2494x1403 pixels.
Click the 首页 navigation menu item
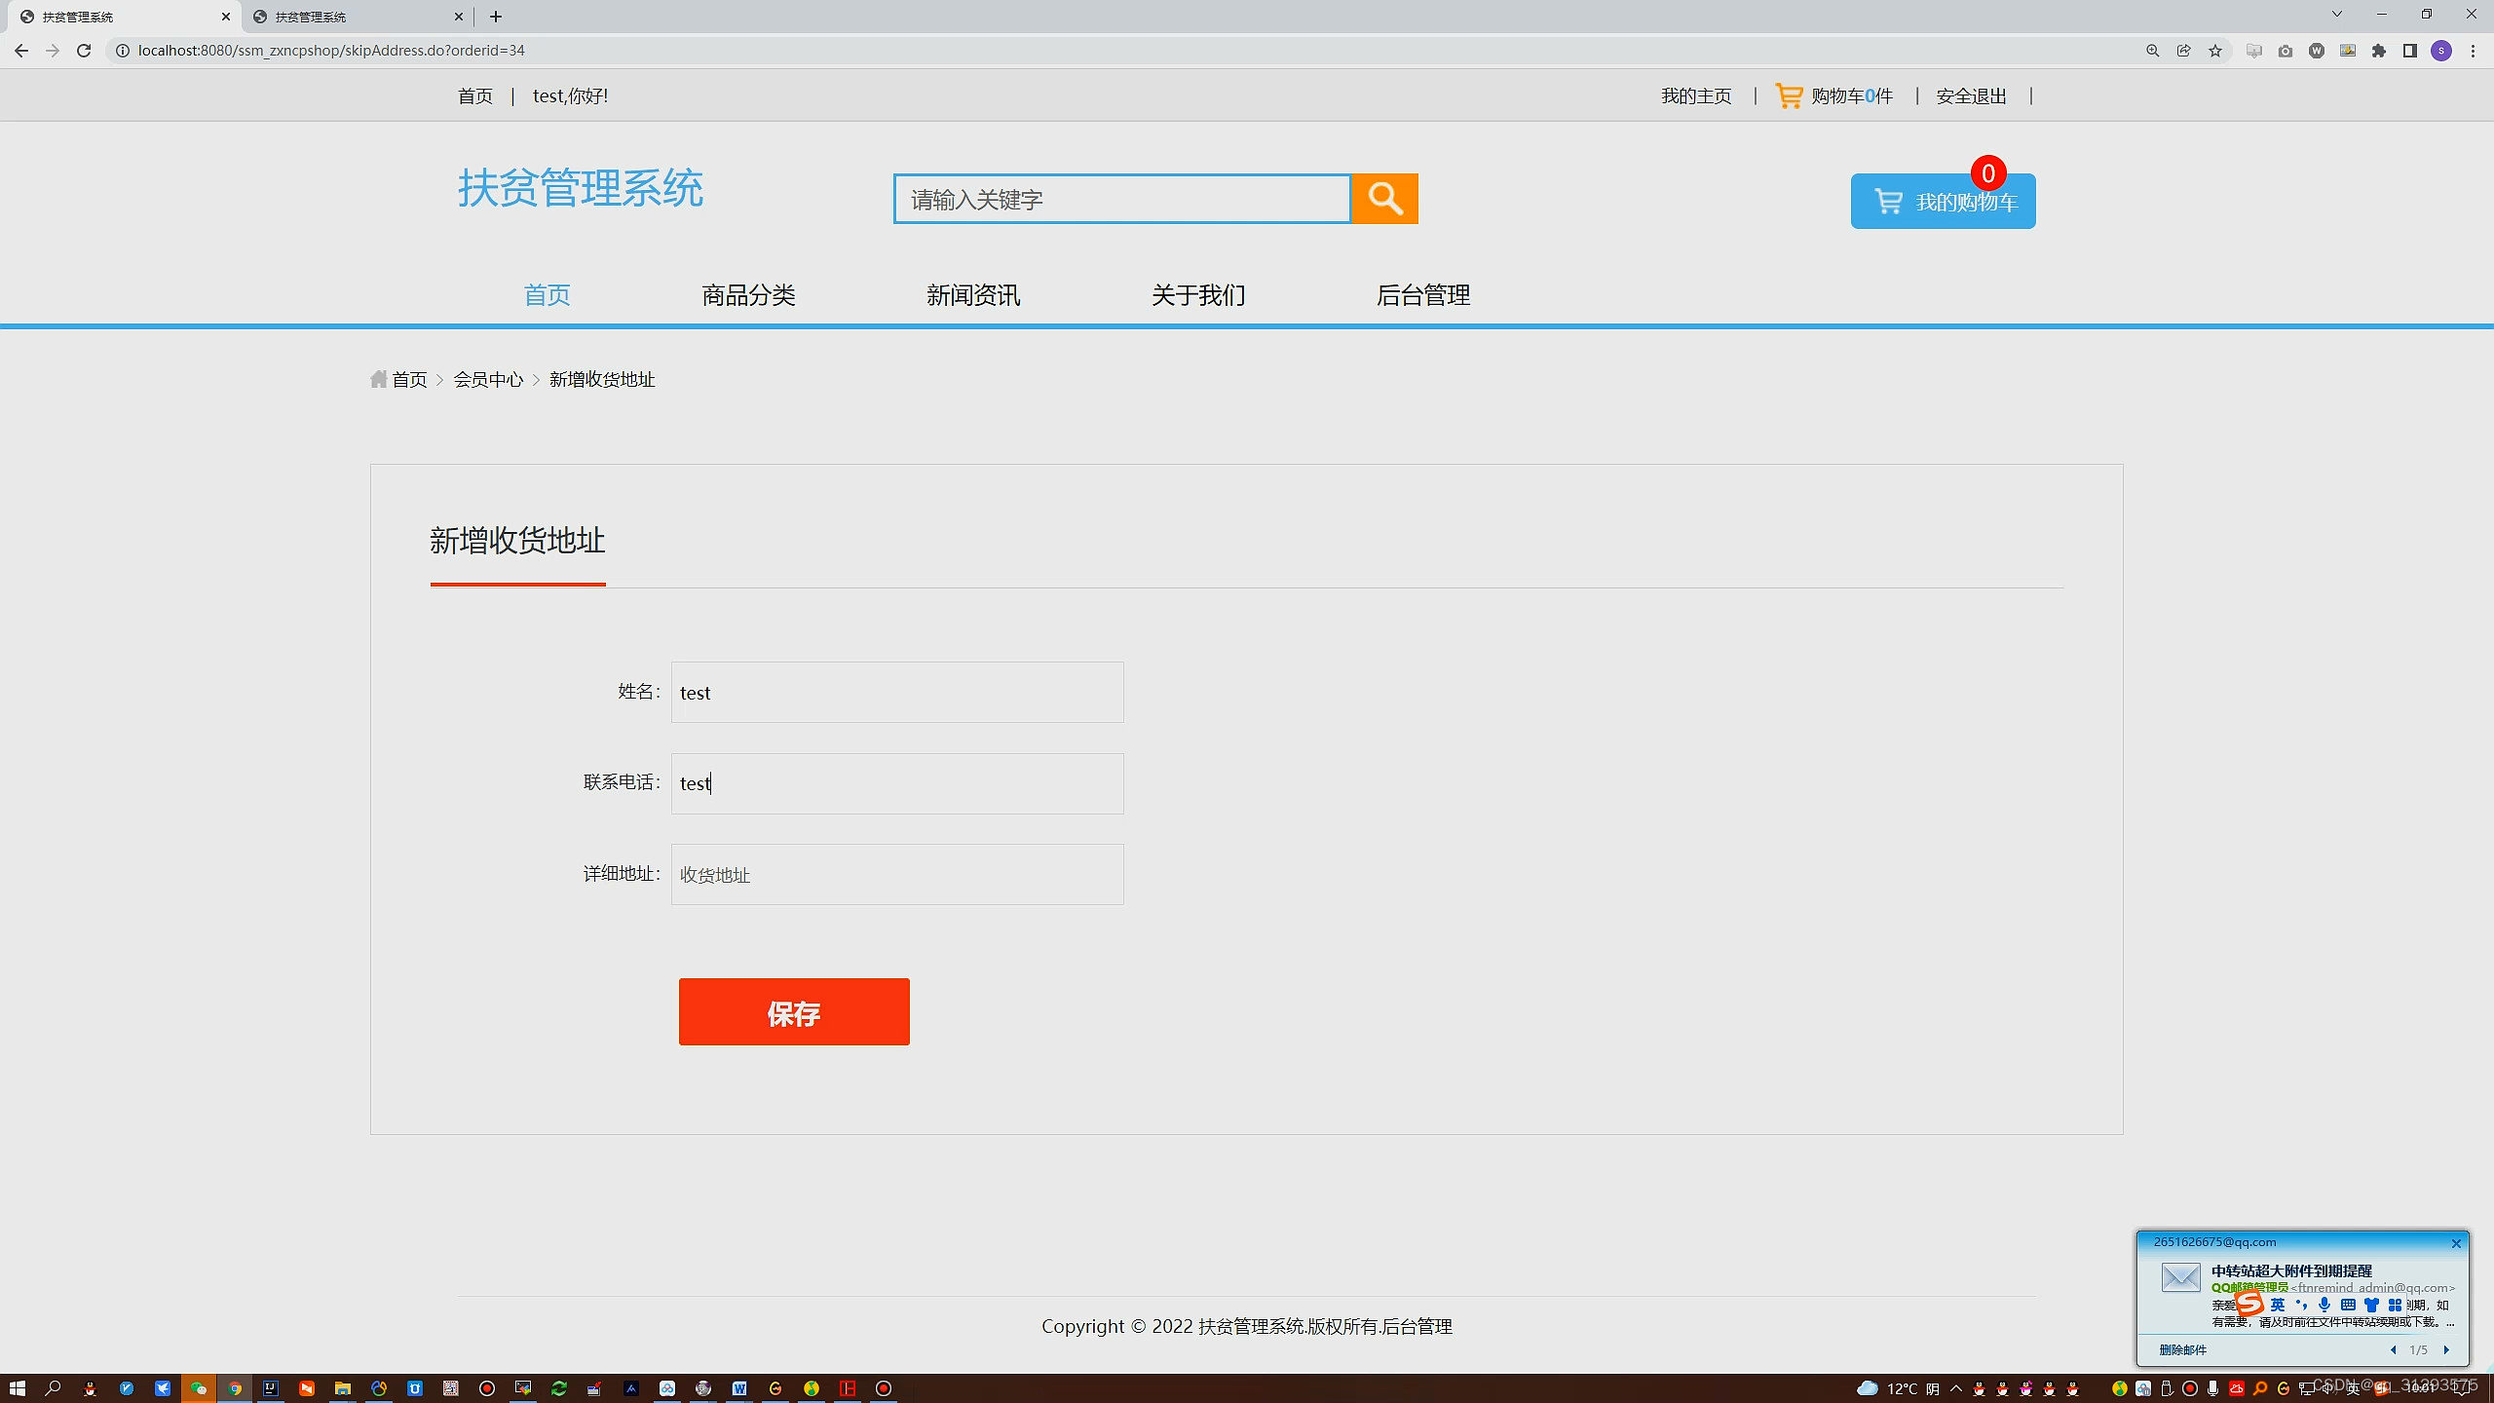point(547,295)
